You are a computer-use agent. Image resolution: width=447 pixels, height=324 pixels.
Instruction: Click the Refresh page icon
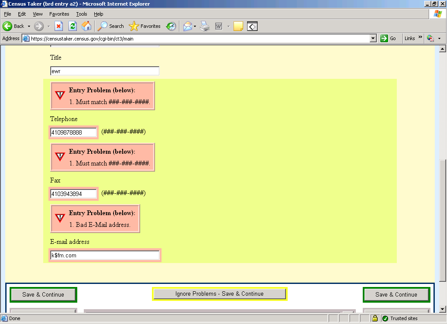coord(72,26)
